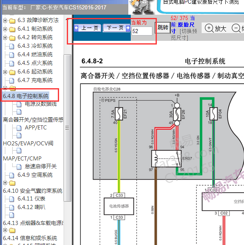Viewport: 244px width, 245px height.
Task: Go to previous page with 上一页 button
Action: pos(88,28)
